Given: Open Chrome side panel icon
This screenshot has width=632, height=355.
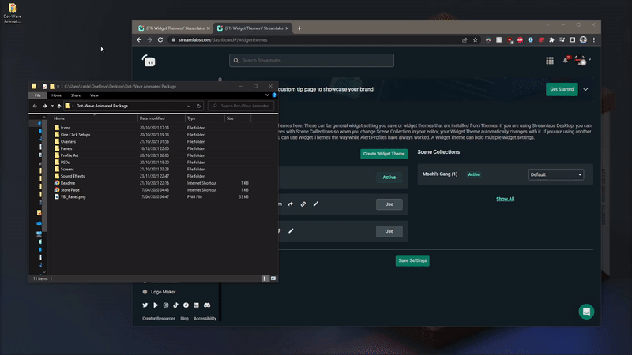Looking at the screenshot, I should [572, 40].
